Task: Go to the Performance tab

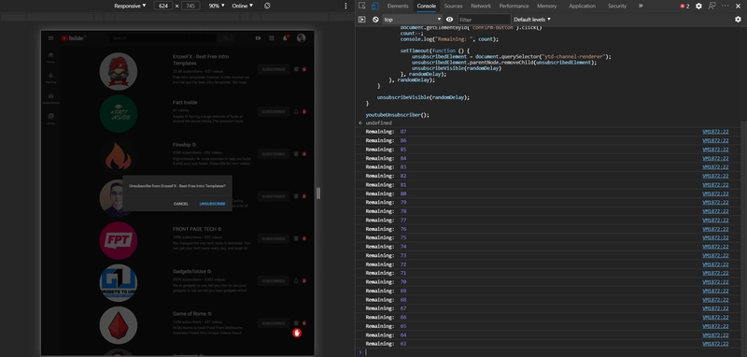Action: coord(514,6)
